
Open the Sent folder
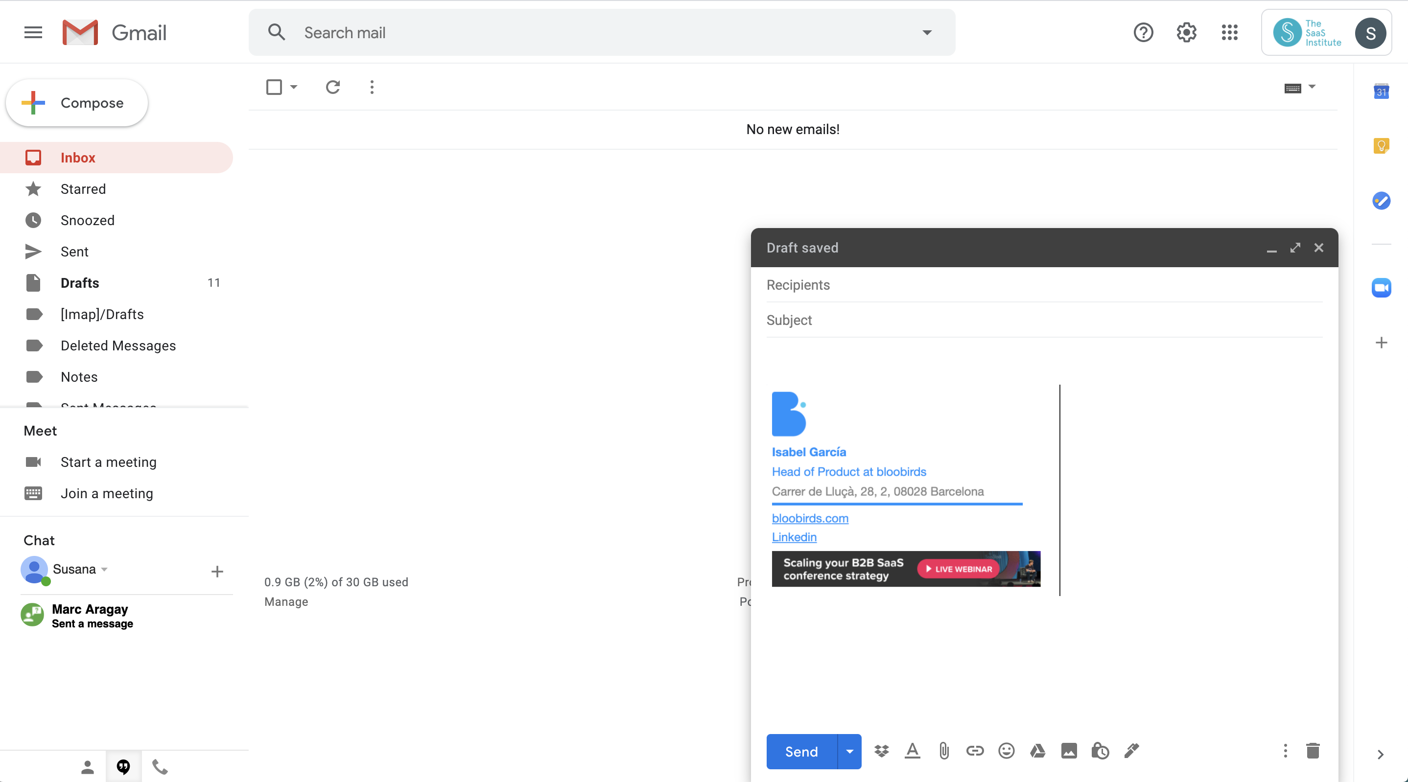click(x=117, y=252)
